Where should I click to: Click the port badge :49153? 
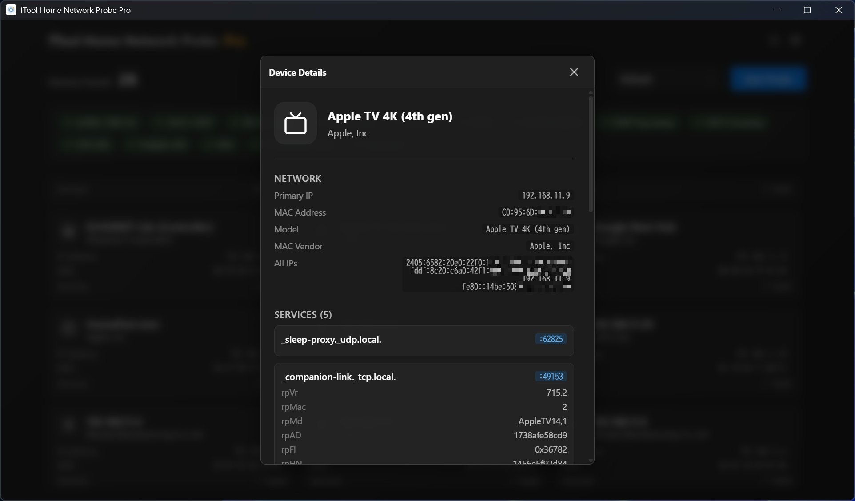(550, 376)
